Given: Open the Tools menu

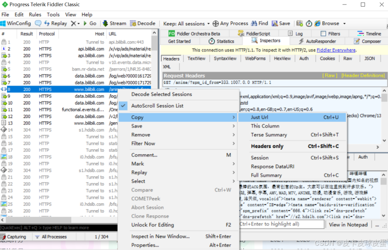Looking at the screenshot, I should pyautogui.click(x=53, y=14).
